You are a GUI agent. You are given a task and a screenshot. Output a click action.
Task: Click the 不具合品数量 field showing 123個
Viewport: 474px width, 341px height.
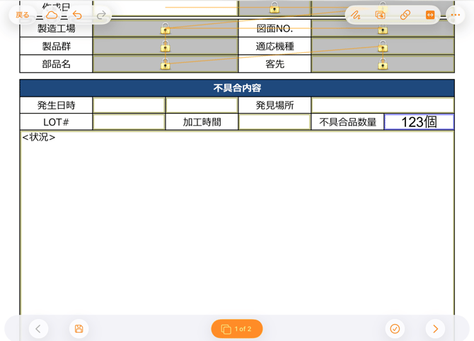(419, 122)
